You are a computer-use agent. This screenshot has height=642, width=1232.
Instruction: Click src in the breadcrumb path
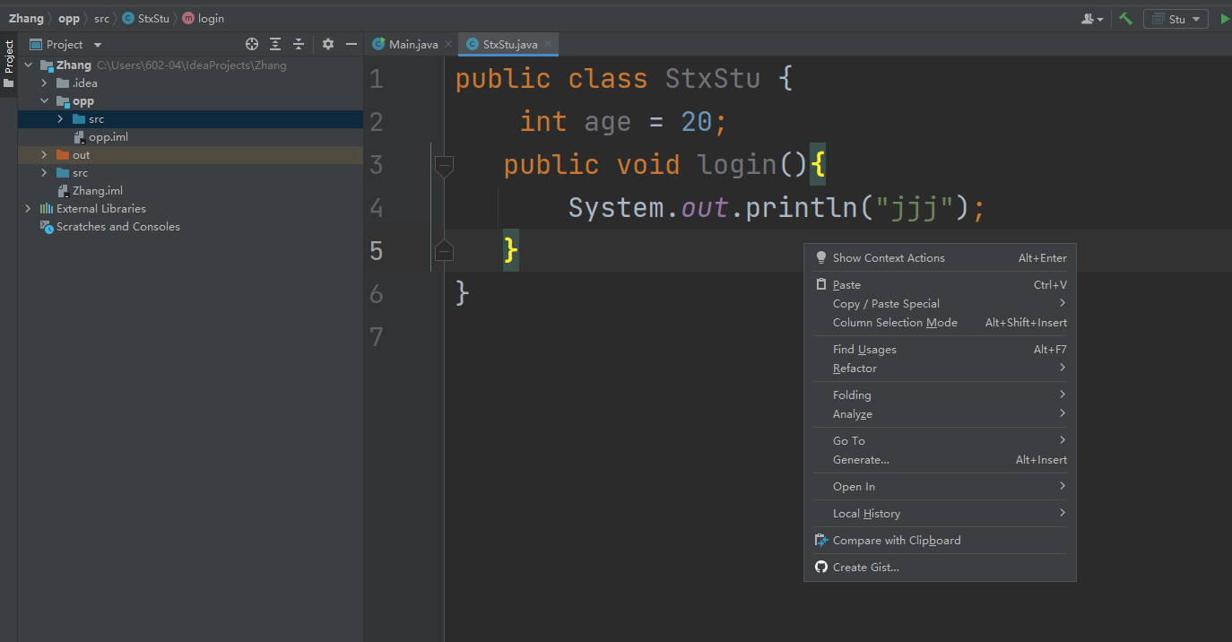[x=101, y=19]
